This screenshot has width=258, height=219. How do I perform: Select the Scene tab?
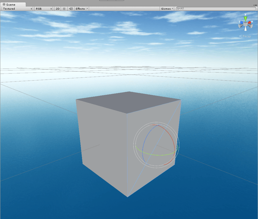click(11, 4)
